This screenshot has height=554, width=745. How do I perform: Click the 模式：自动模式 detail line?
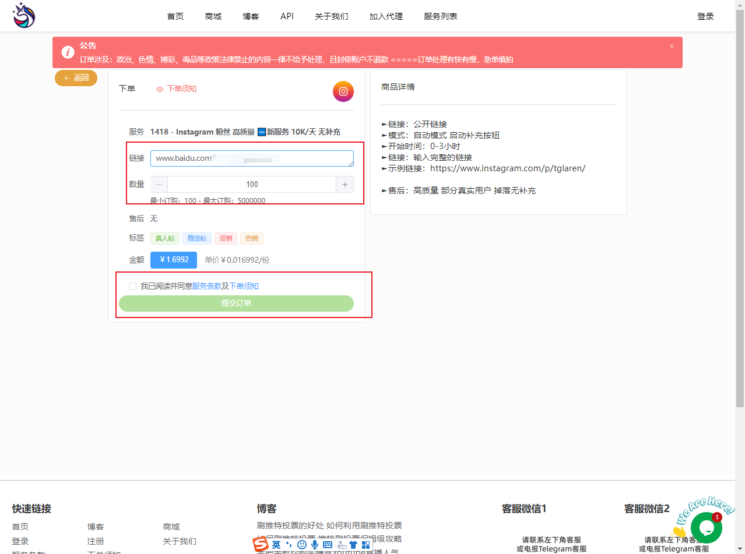point(440,135)
